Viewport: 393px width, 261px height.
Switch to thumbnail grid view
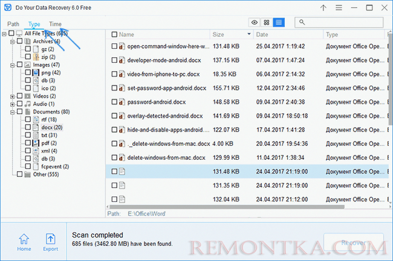click(x=267, y=22)
